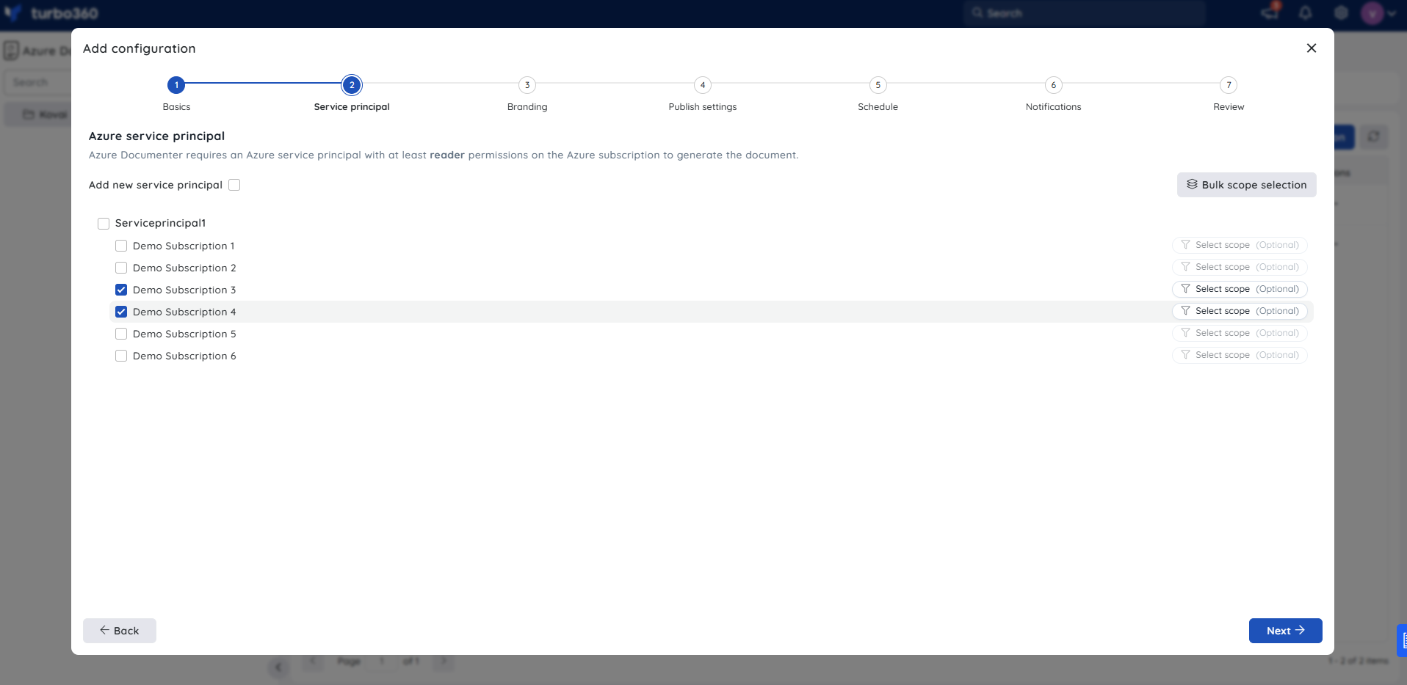Open step 4 Publish settings
Viewport: 1407px width, 685px height.
703,85
